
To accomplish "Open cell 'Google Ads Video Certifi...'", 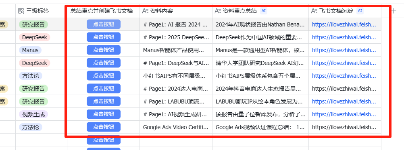I will 176,127.
